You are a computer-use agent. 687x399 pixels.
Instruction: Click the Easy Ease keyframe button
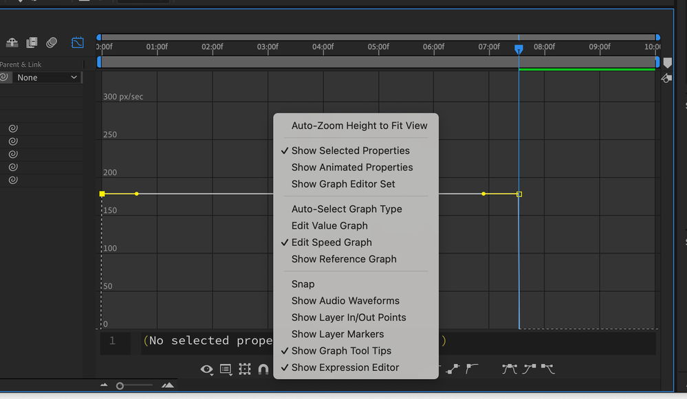coord(509,369)
